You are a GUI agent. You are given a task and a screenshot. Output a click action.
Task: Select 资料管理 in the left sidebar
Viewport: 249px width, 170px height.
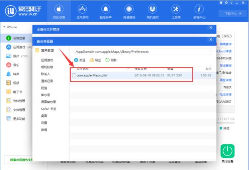tap(16, 101)
